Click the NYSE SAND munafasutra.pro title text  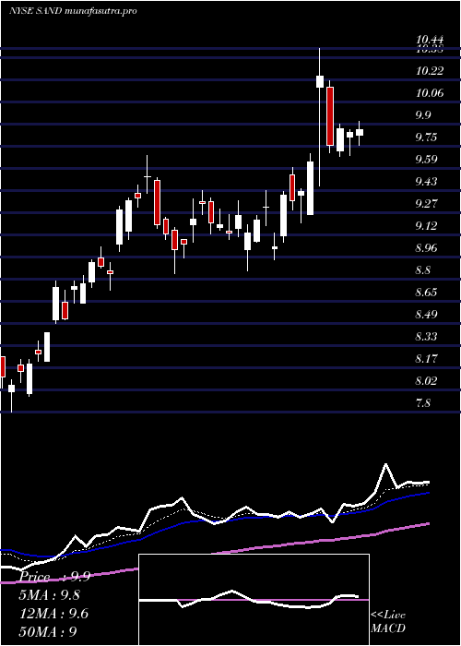point(73,11)
